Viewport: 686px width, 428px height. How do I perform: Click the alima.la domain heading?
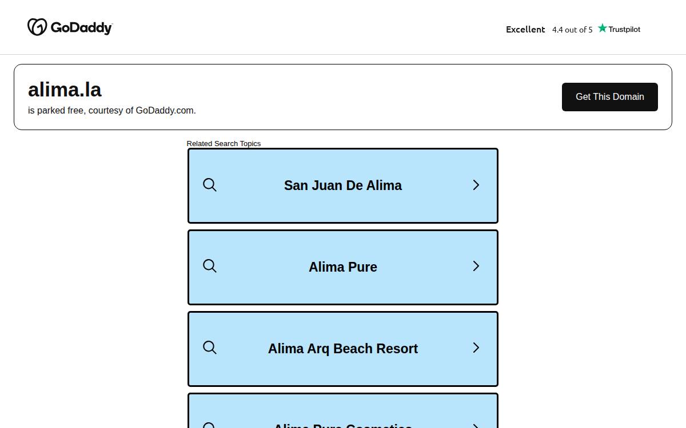pyautogui.click(x=65, y=90)
